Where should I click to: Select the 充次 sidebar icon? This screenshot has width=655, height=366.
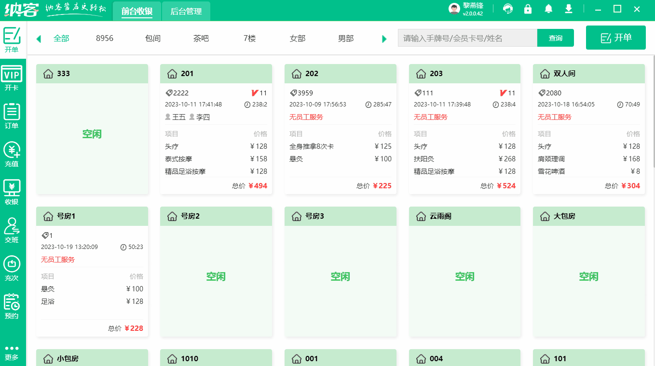click(13, 267)
